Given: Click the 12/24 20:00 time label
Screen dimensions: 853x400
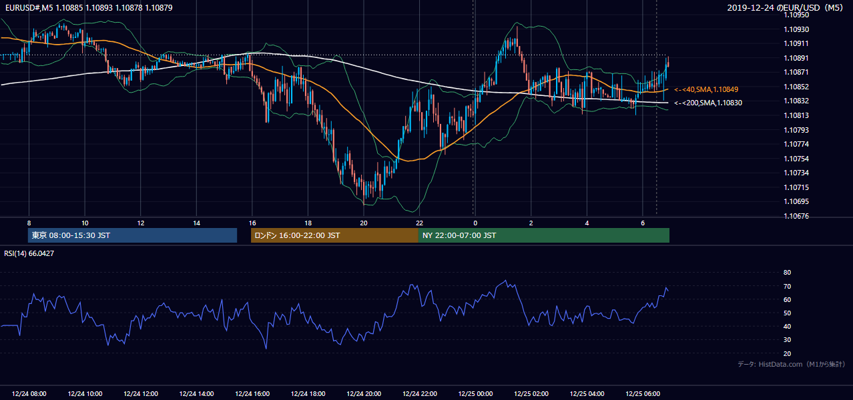Looking at the screenshot, I should coord(364,394).
